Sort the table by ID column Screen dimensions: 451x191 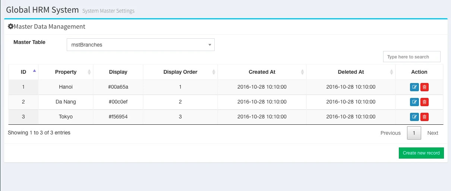point(23,72)
